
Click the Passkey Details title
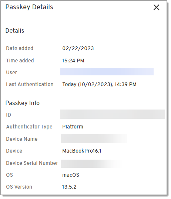point(29,7)
